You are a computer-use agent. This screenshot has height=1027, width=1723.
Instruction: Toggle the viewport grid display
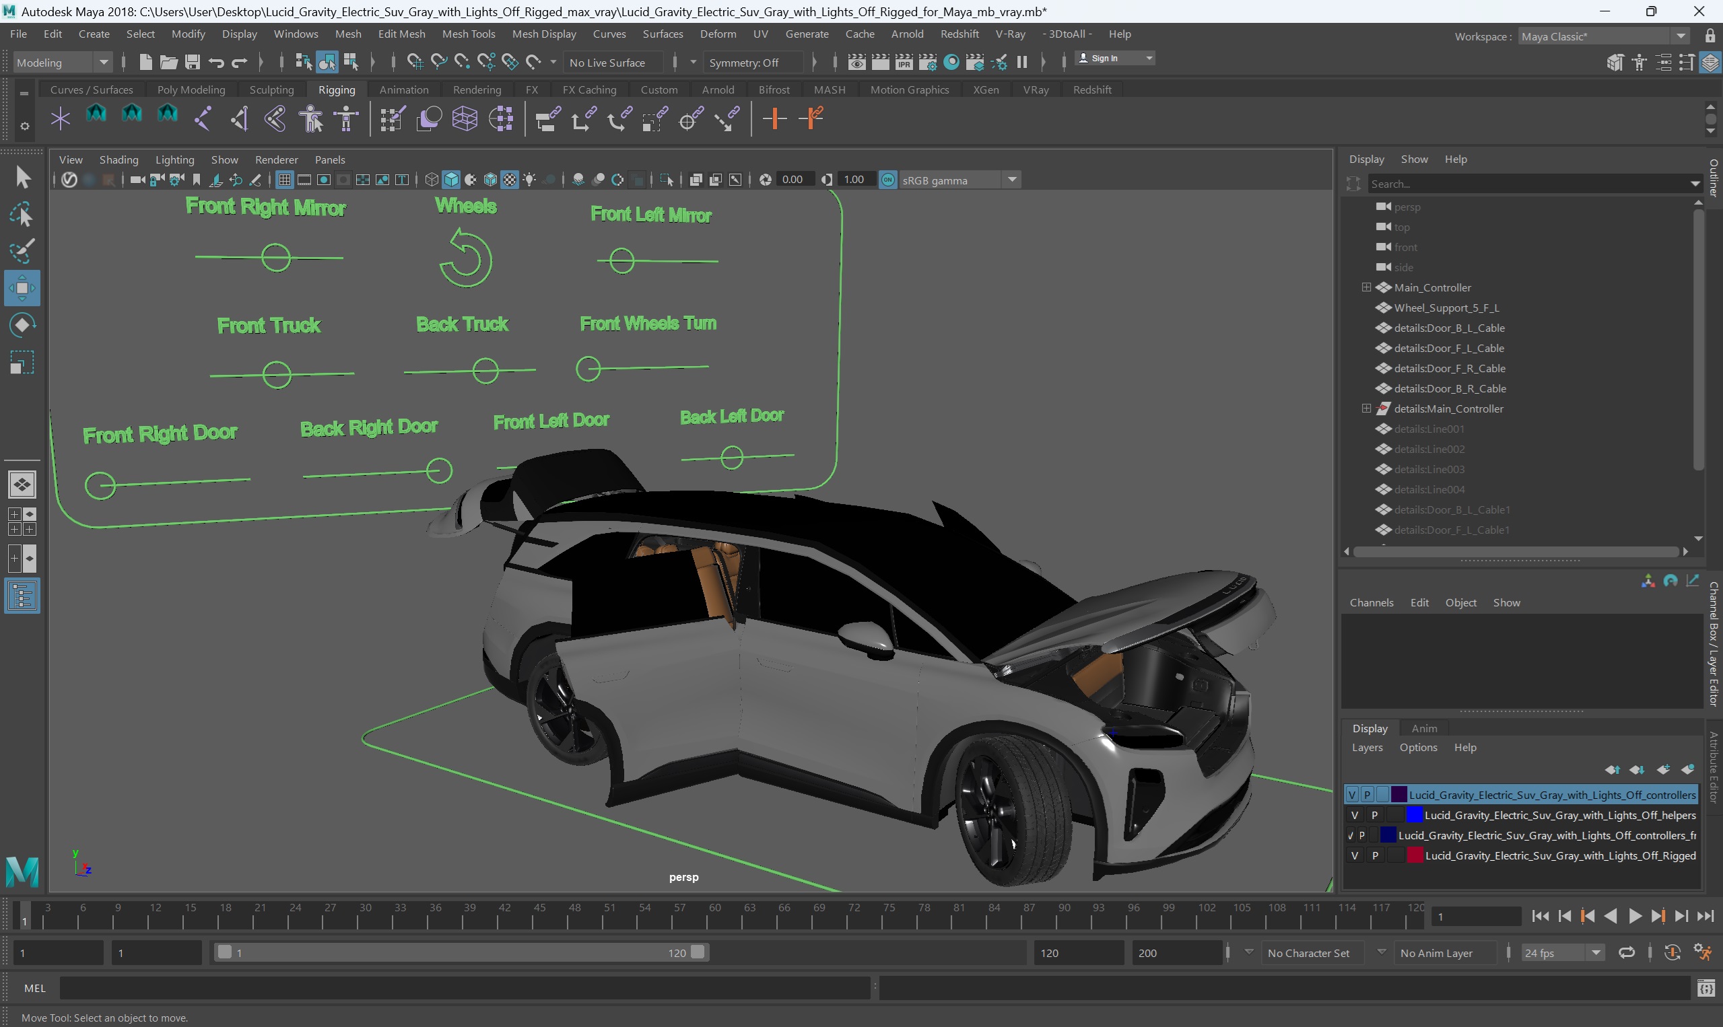click(284, 180)
